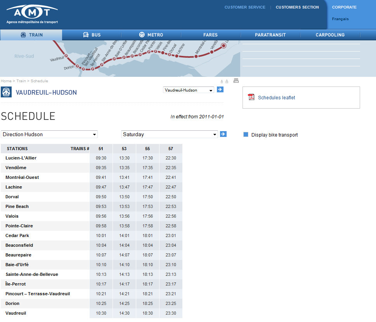Open the BUS tab

click(x=92, y=35)
